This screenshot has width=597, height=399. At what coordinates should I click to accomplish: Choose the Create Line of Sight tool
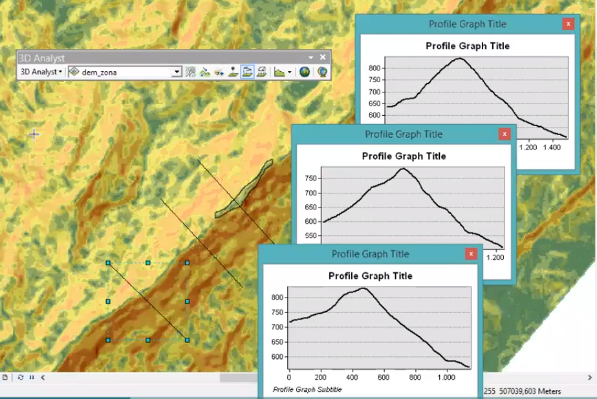[x=219, y=72]
